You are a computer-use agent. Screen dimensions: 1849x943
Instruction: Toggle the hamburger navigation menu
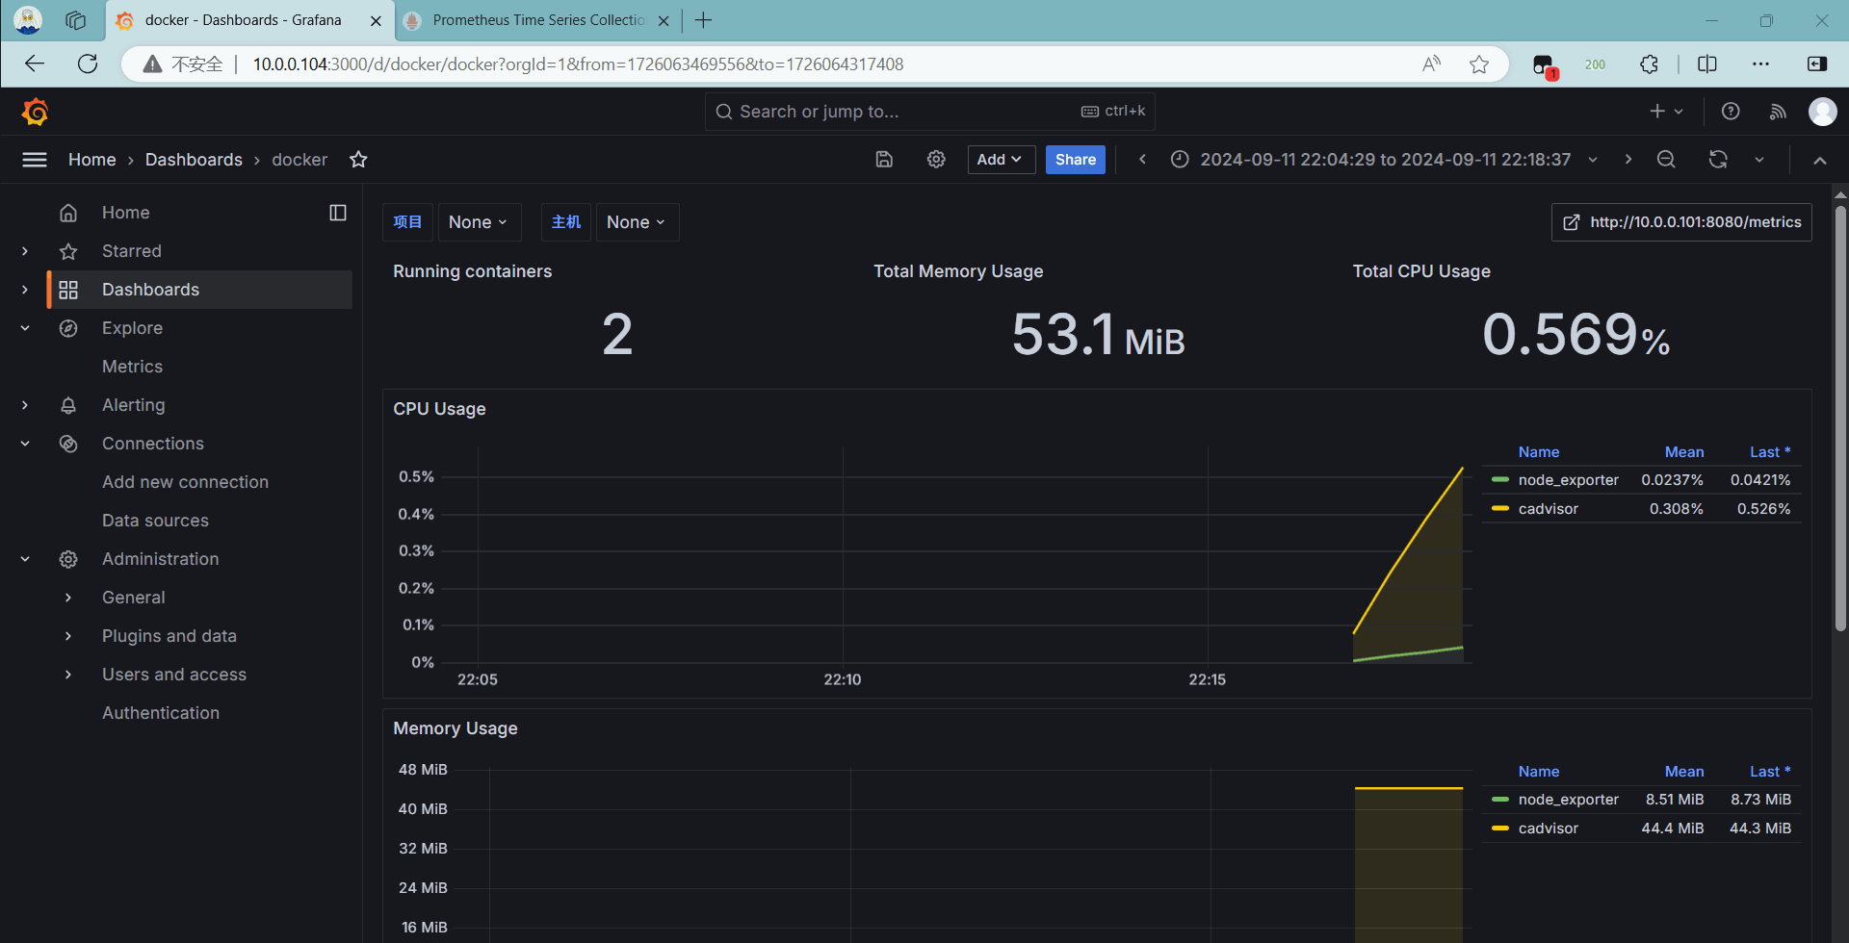pos(35,160)
